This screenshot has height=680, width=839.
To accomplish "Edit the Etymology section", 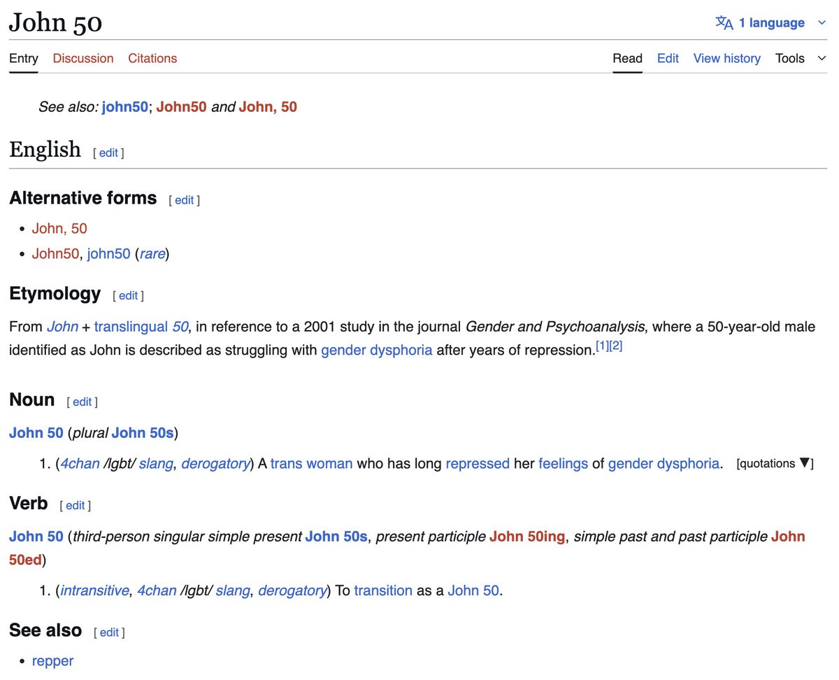I will point(128,296).
